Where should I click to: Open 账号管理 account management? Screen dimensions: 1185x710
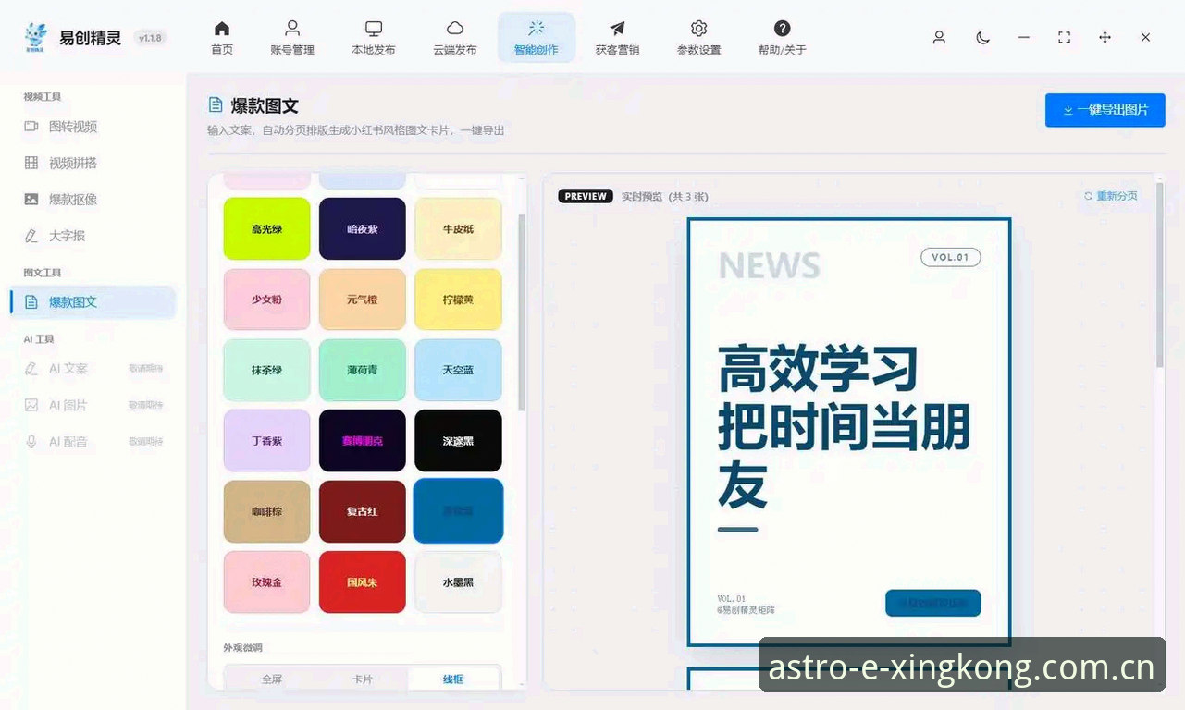coord(292,38)
